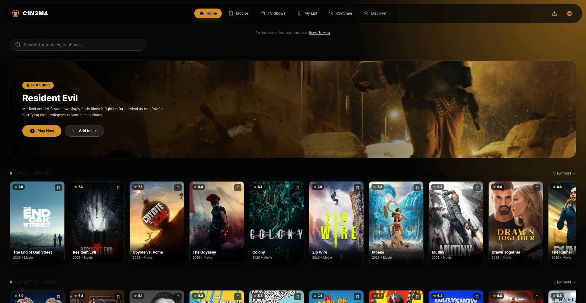The width and height of the screenshot is (586, 303).
Task: View more Latest TV Series
Action: [564, 282]
